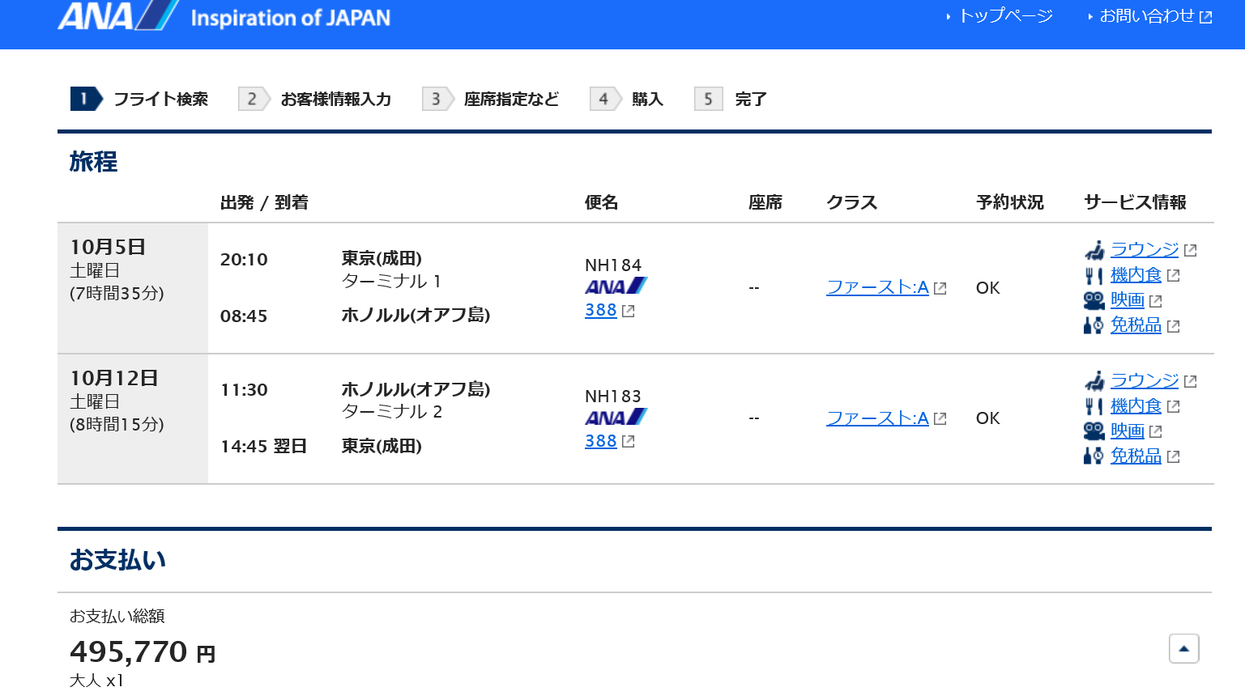The width and height of the screenshot is (1245, 700).
Task: Open ラウンジ link for October 12 flight
Action: click(1145, 380)
